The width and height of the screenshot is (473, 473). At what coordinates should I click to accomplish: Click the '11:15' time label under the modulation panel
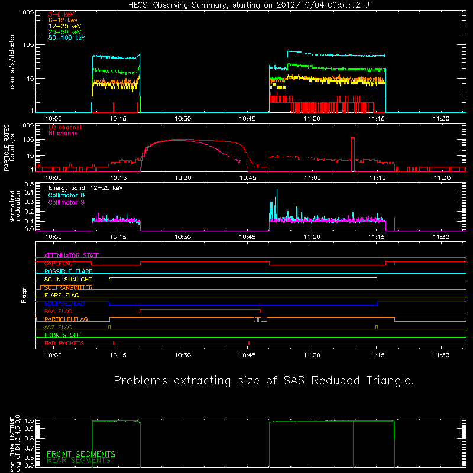377,237
